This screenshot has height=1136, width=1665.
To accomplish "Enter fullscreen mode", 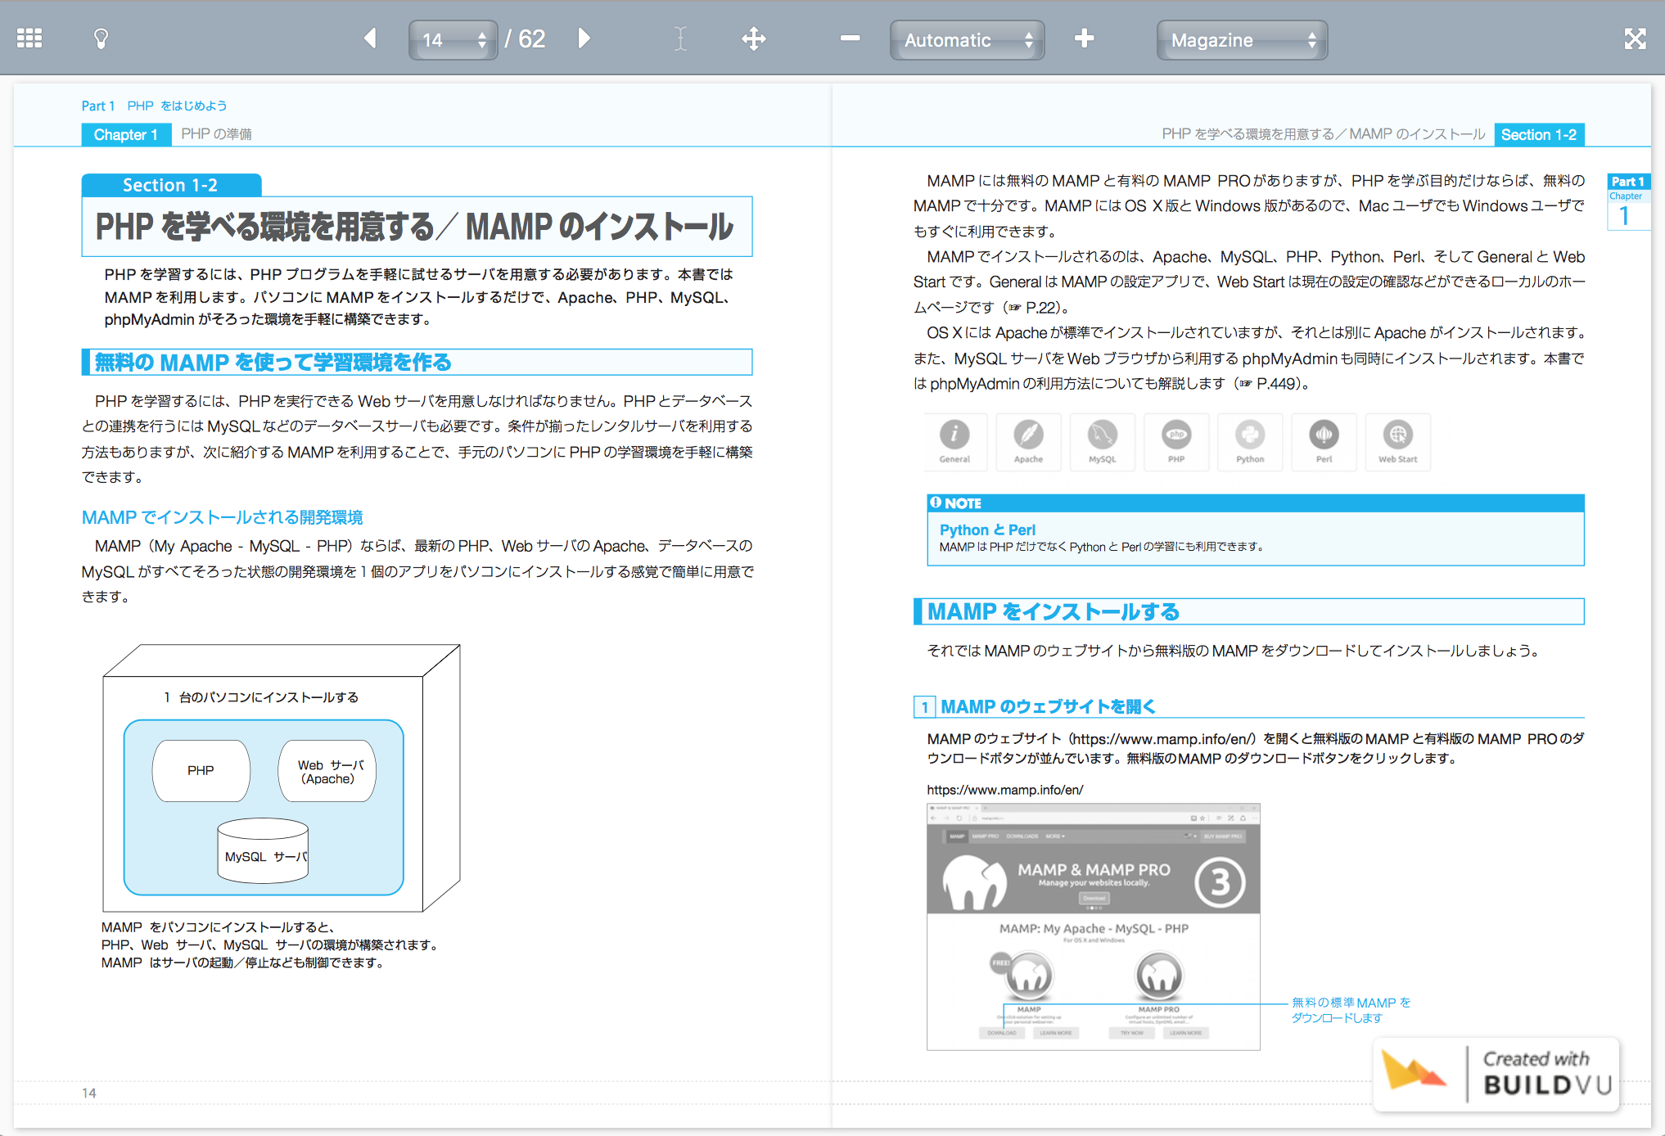I will 1635,38.
